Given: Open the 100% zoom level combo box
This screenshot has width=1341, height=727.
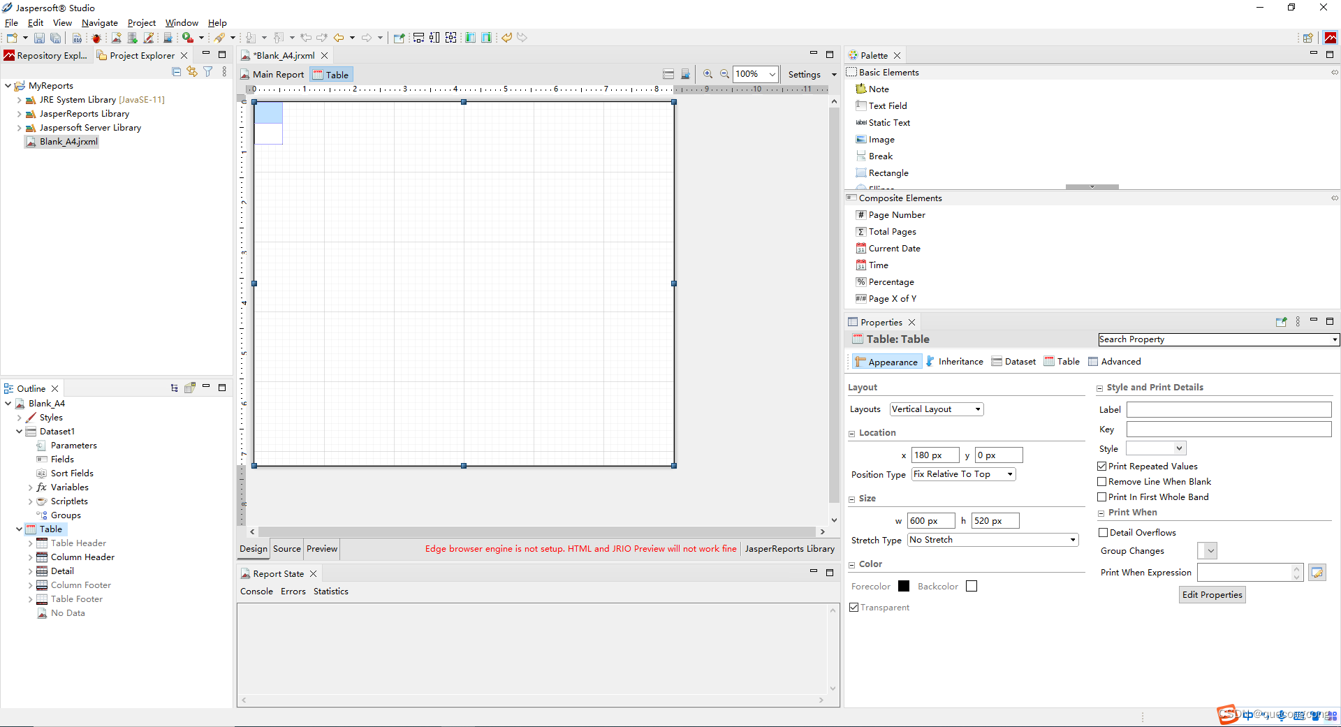Looking at the screenshot, I should [x=755, y=74].
